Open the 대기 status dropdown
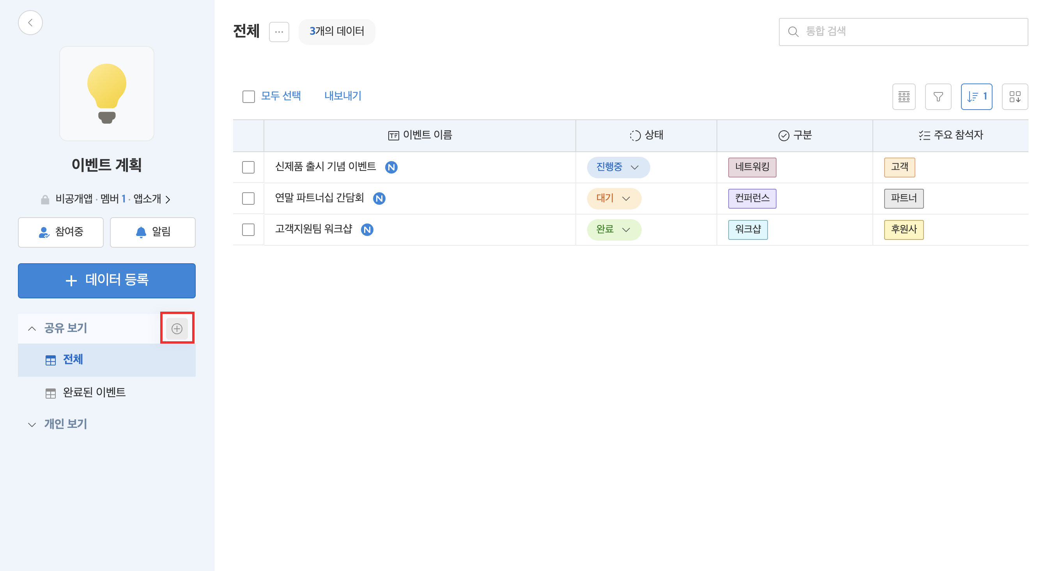Viewport: 1044px width, 571px height. pyautogui.click(x=614, y=198)
